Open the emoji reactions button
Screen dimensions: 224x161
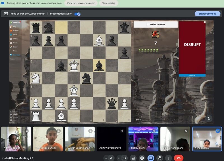point(142,158)
